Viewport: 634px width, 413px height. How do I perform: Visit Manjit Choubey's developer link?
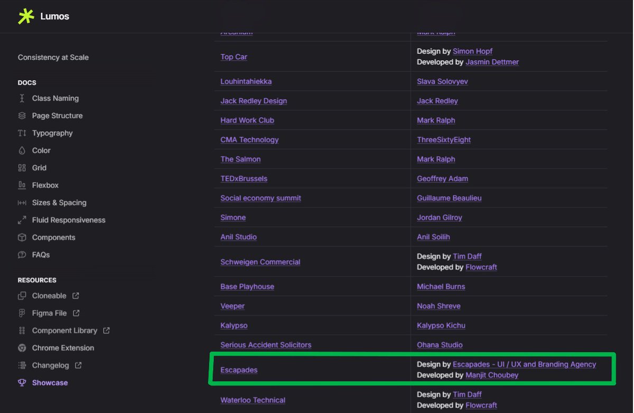pyautogui.click(x=492, y=376)
